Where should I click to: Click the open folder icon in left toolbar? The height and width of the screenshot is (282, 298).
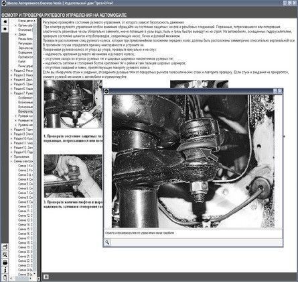[5, 247]
